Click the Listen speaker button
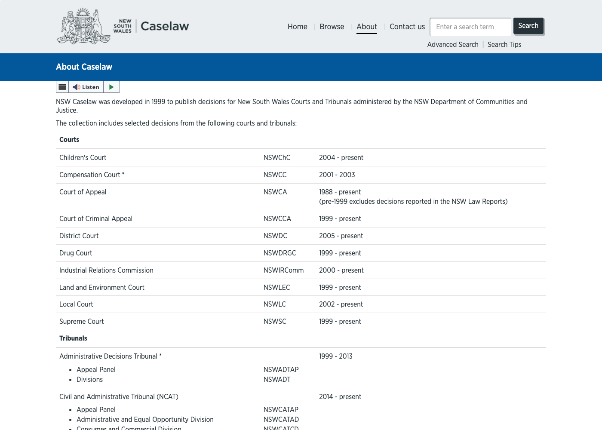Image resolution: width=602 pixels, height=430 pixels. [x=86, y=87]
